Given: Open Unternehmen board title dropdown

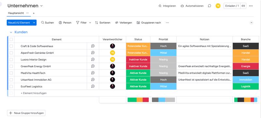Looking at the screenshot, I should point(41,6).
